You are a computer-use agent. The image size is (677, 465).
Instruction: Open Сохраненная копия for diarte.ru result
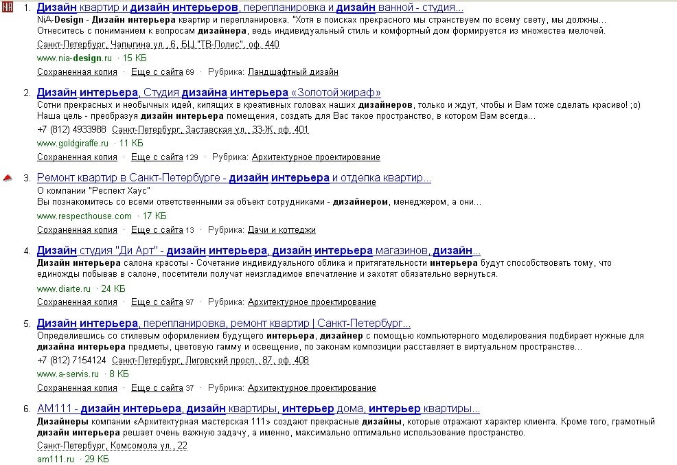coord(78,302)
